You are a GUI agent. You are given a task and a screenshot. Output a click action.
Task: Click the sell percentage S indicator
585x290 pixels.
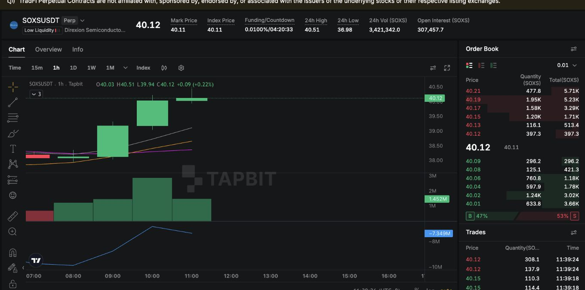pos(574,216)
